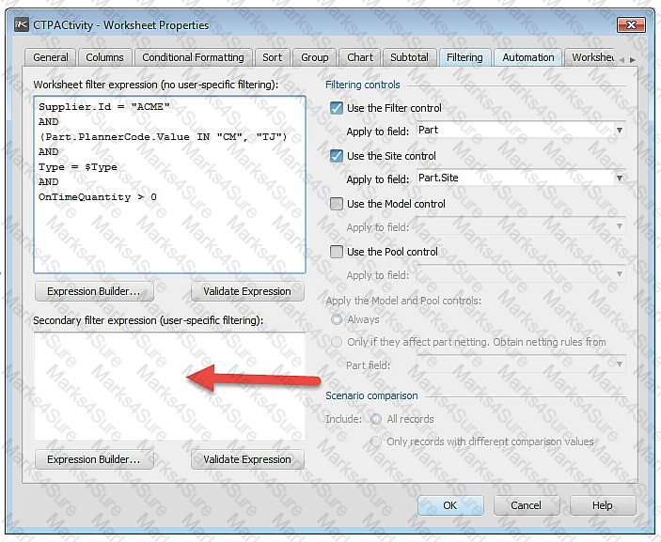661x542 pixels.
Task: Switch to the Subtotal tab
Action: tap(409, 57)
